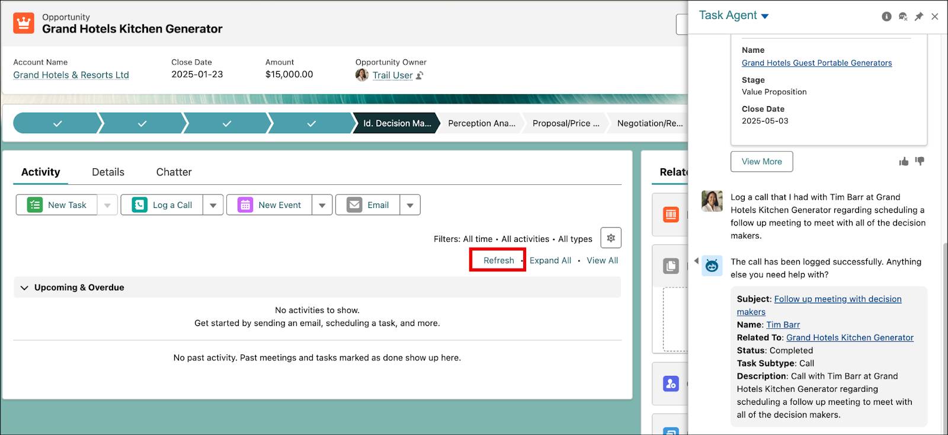The width and height of the screenshot is (948, 435).
Task: Click the info icon in Task Agent header
Action: point(886,17)
